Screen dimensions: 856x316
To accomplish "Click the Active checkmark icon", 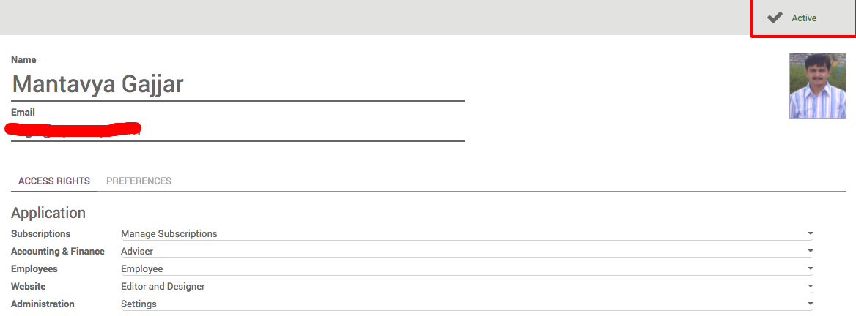I will tap(775, 18).
